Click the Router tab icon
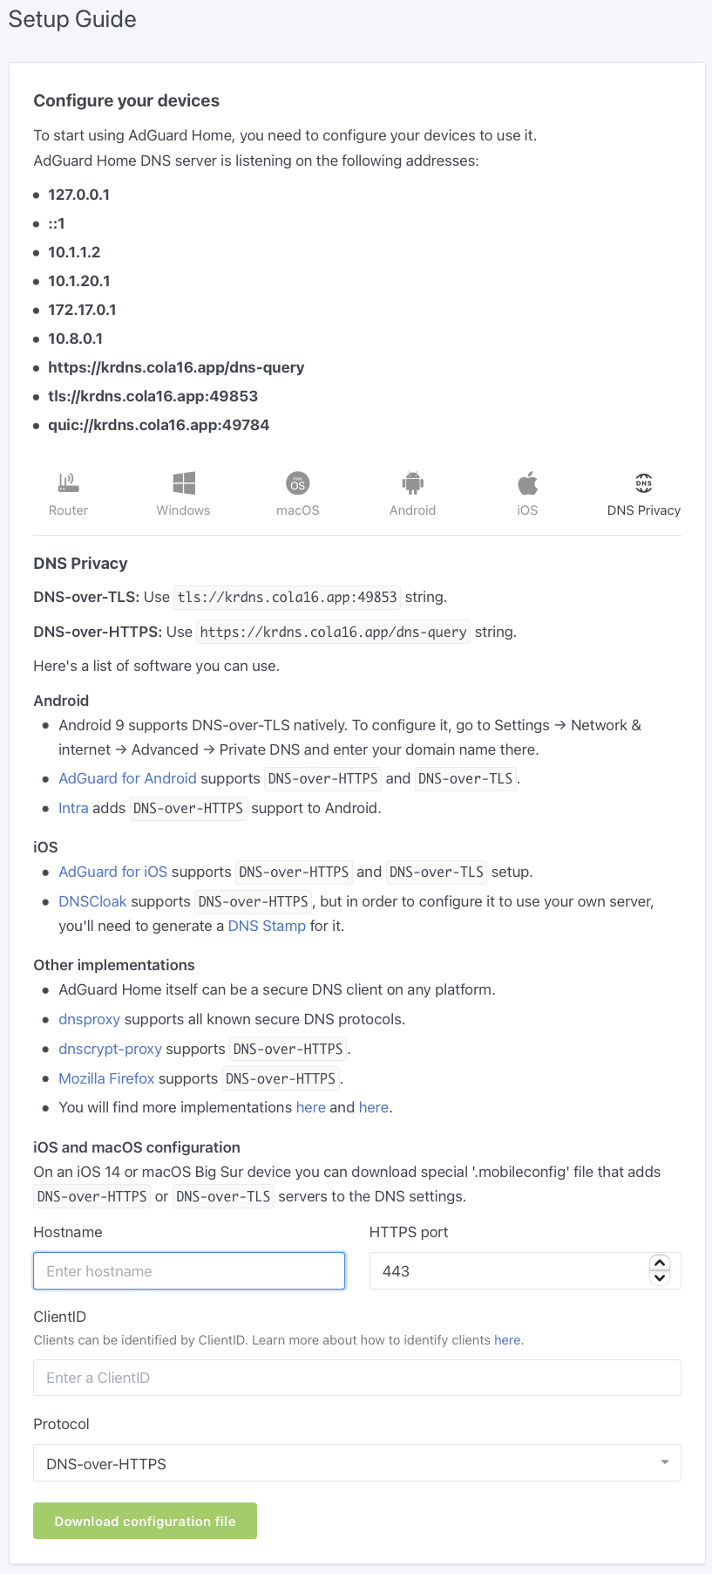This screenshot has width=712, height=1574. coord(68,482)
